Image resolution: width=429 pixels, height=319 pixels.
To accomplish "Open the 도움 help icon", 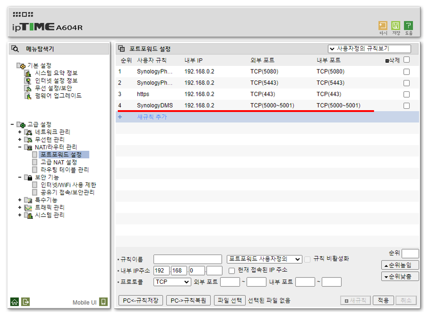I will (408, 26).
